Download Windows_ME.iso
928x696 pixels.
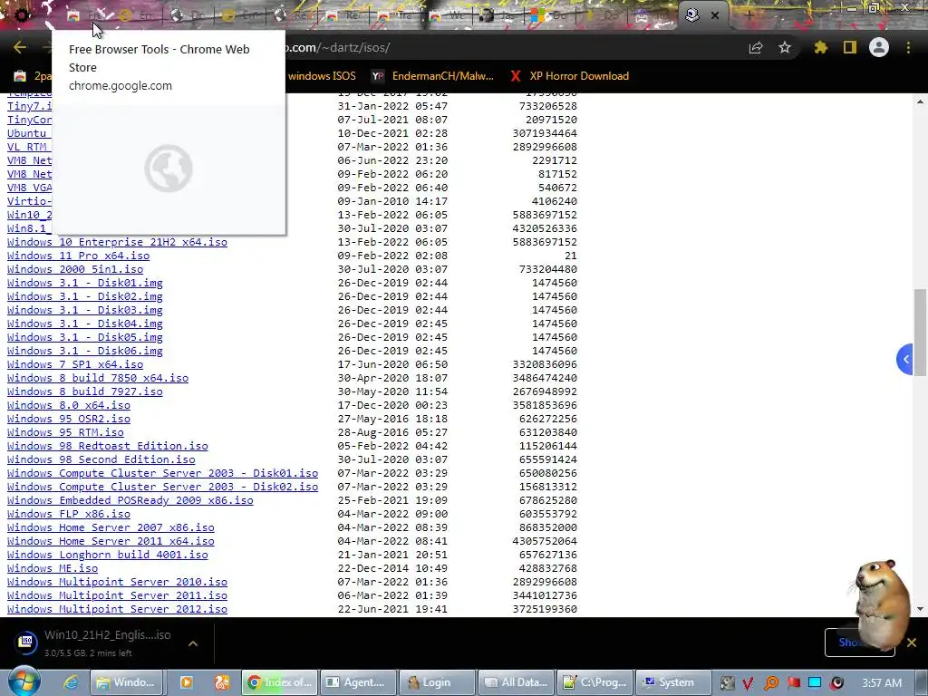click(53, 569)
